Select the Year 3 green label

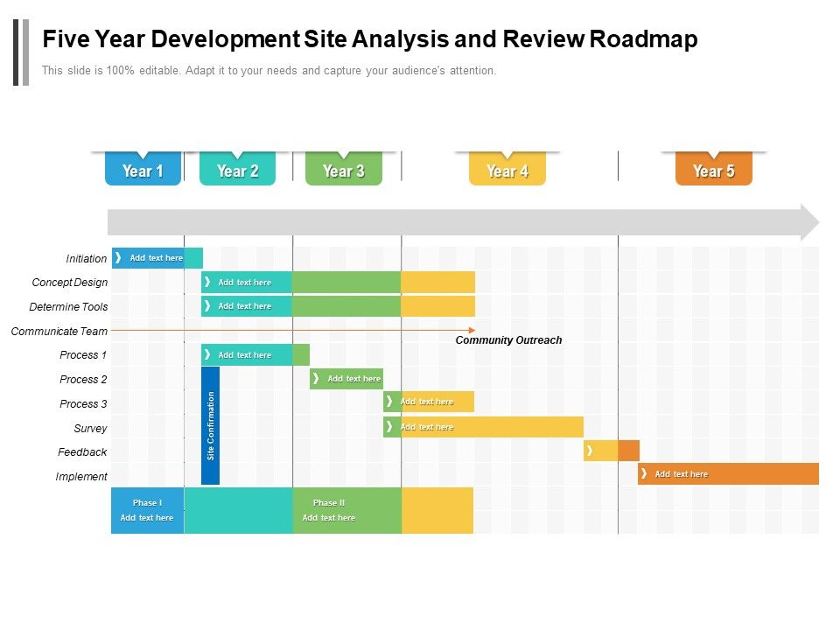point(343,169)
